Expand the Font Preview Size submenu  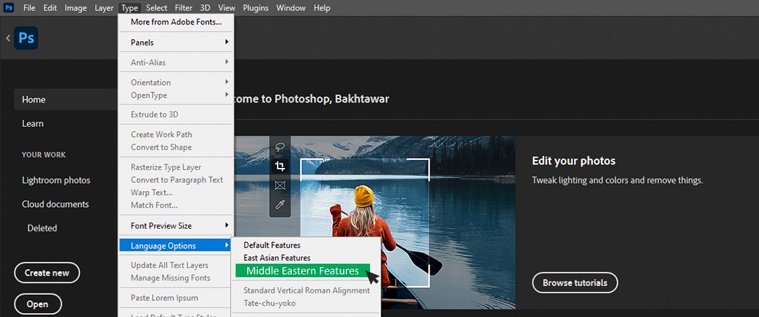coord(176,225)
